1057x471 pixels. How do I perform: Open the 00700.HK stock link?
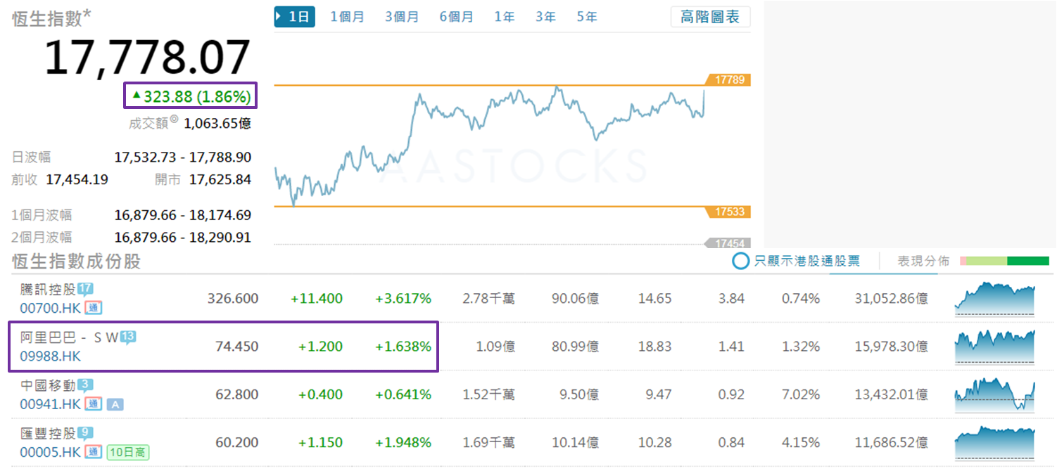pyautogui.click(x=50, y=307)
